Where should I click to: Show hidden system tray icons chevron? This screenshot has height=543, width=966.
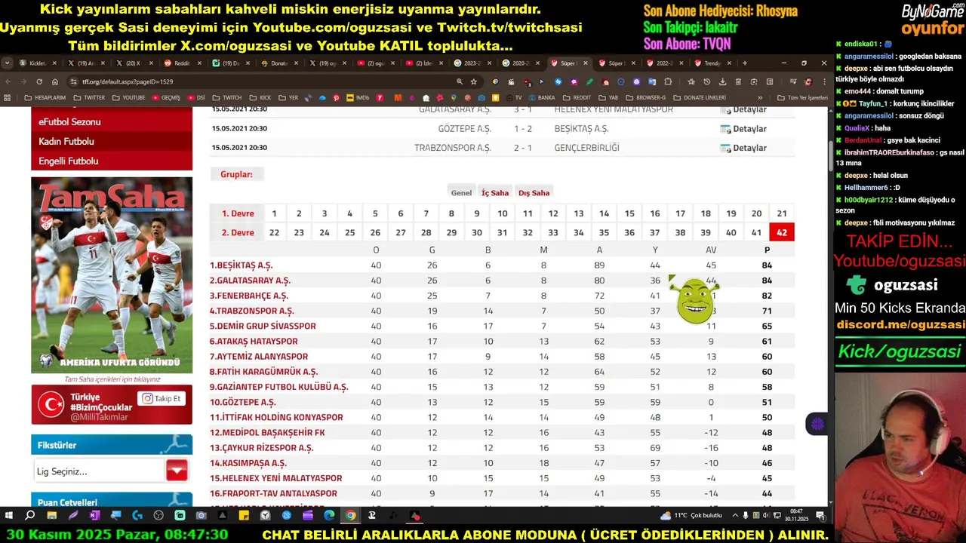coord(735,516)
